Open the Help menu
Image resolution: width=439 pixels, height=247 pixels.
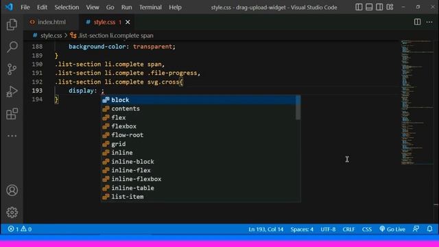[176, 8]
